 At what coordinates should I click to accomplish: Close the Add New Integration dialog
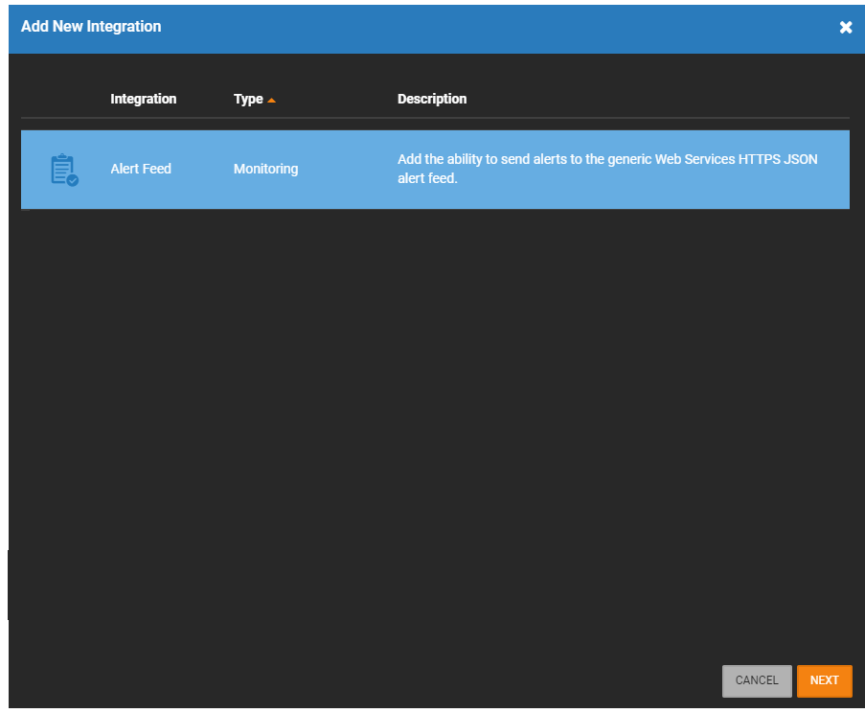(846, 28)
